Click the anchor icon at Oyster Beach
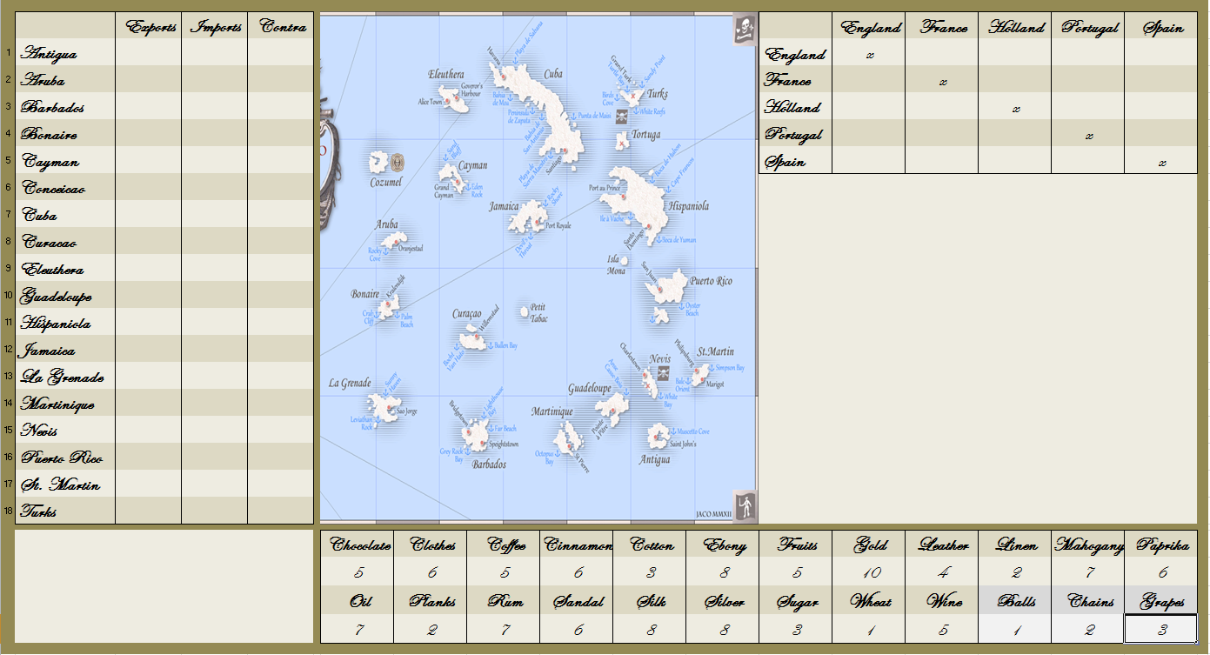The image size is (1210, 655). point(681,306)
